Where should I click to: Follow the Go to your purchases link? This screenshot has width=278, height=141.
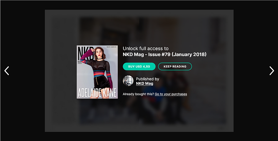click(x=171, y=94)
